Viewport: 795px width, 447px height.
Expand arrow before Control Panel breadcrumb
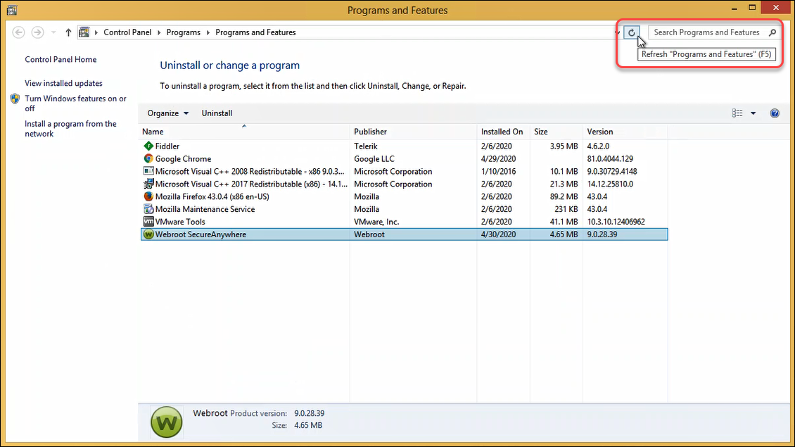coord(96,32)
